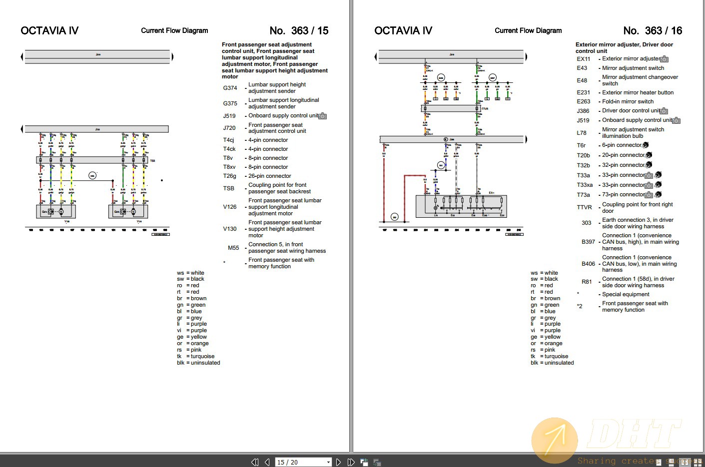This screenshot has width=705, height=467.
Task: Click 'Current Flow Diagram' on left page
Action: pos(174,30)
